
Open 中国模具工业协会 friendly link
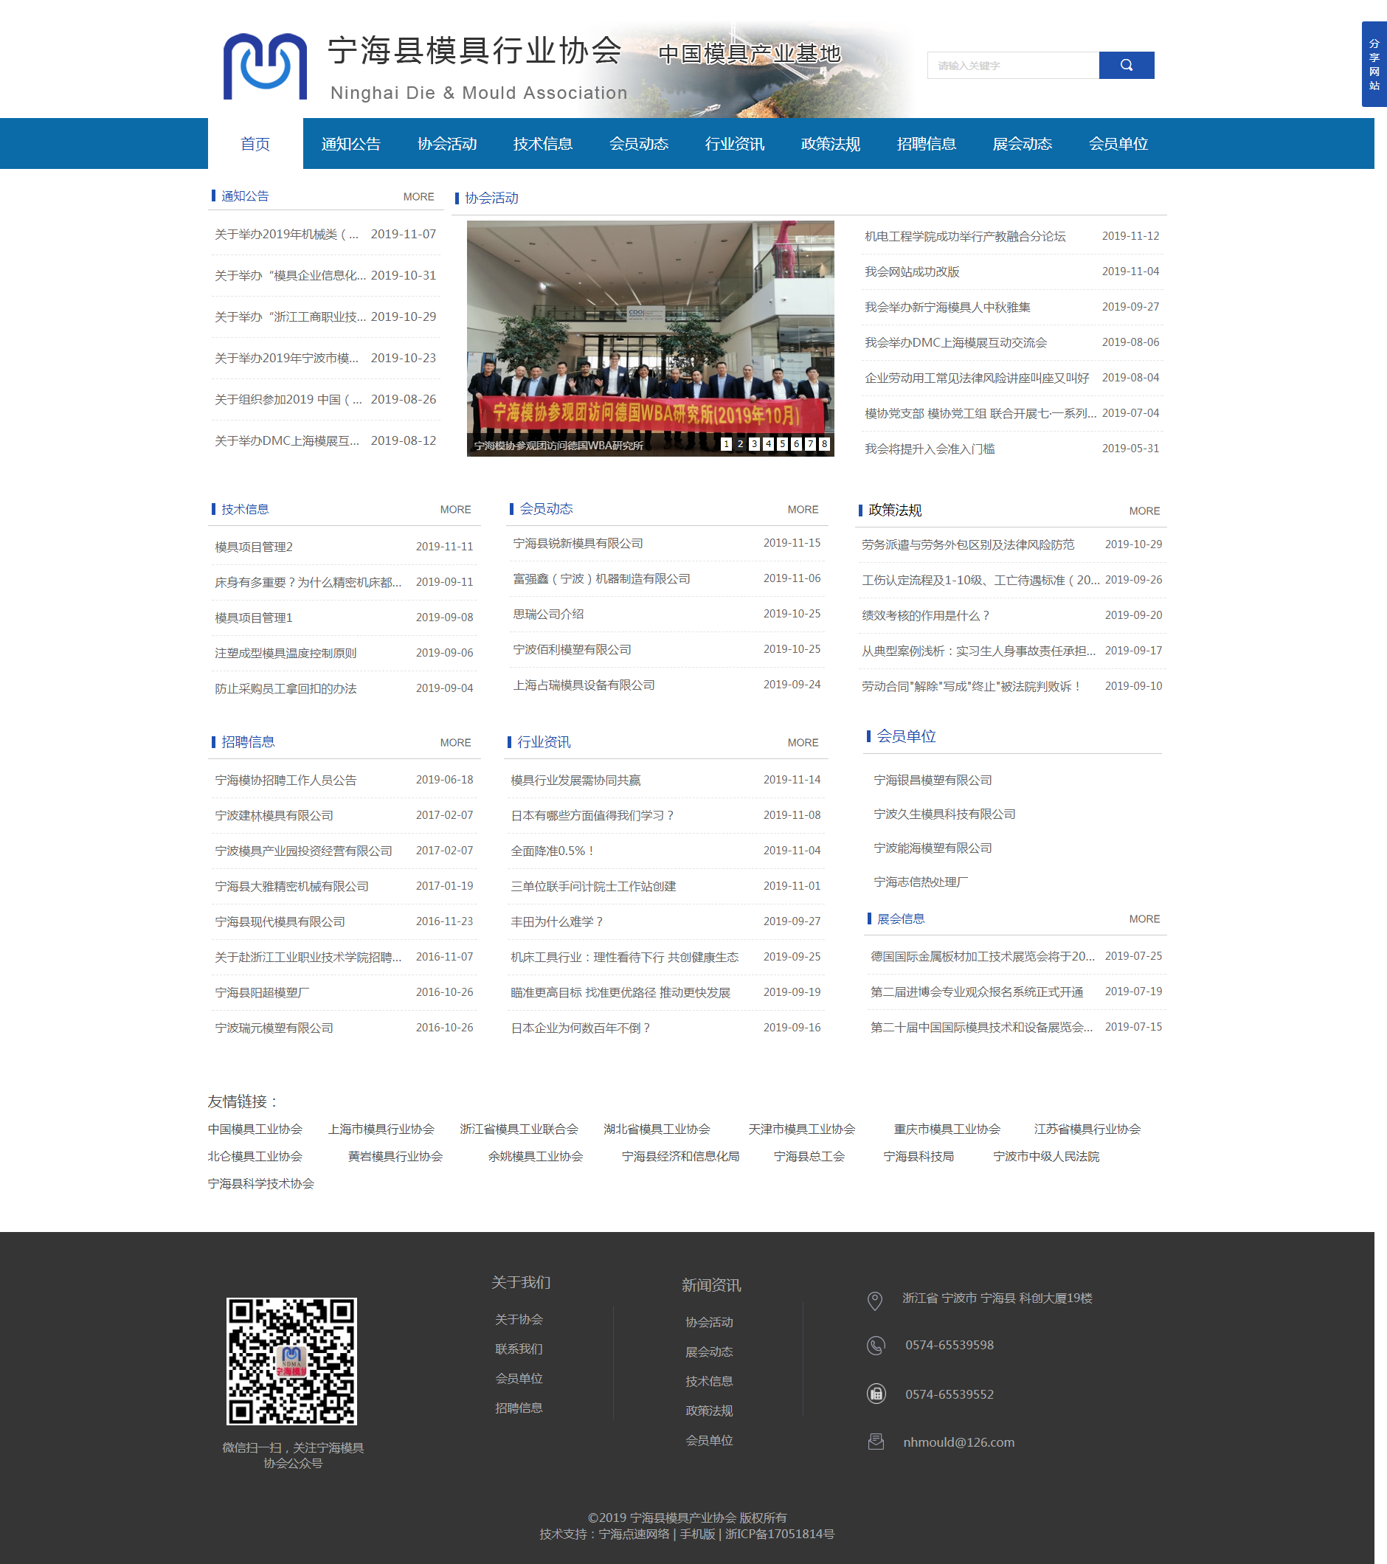[x=255, y=1129]
